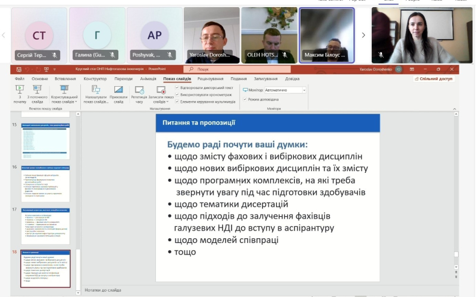Click slide area scroll down arrow
The image size is (476, 297).
(456, 267)
